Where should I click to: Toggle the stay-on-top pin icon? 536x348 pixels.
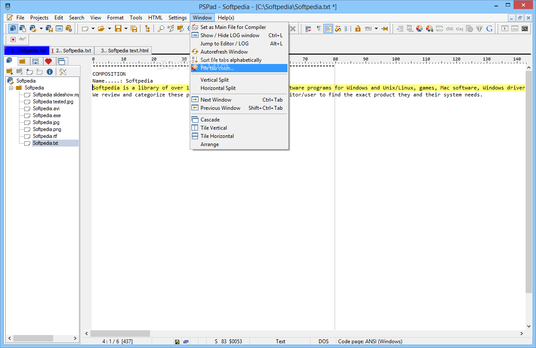point(385,29)
